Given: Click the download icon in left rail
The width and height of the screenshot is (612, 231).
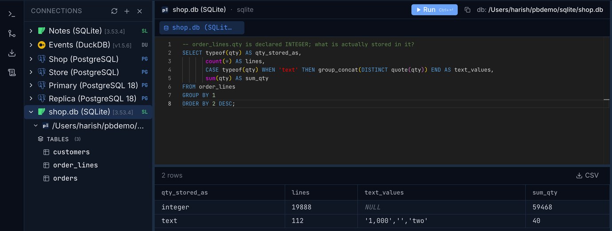Looking at the screenshot, I should 12,53.
